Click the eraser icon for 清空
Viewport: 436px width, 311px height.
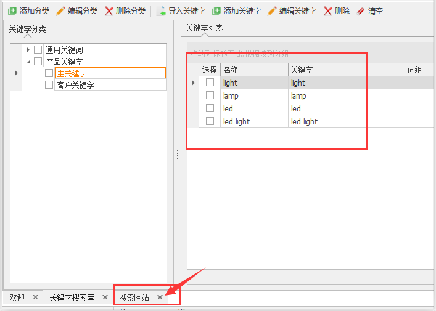coord(361,11)
